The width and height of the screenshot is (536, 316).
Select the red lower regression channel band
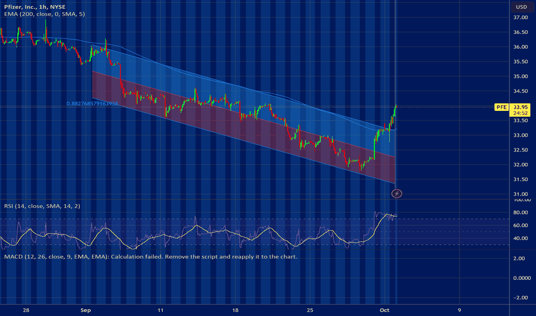pos(243,128)
